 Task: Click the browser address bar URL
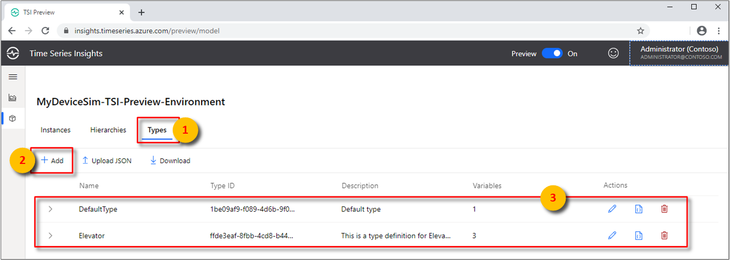click(x=147, y=31)
